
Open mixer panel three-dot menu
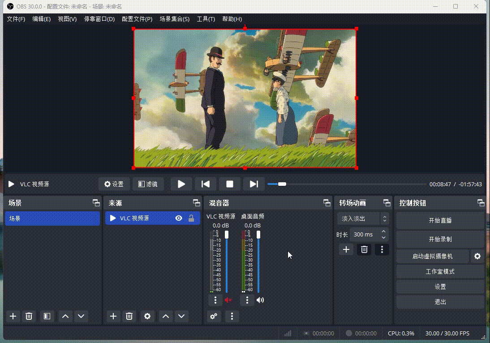pos(232,316)
